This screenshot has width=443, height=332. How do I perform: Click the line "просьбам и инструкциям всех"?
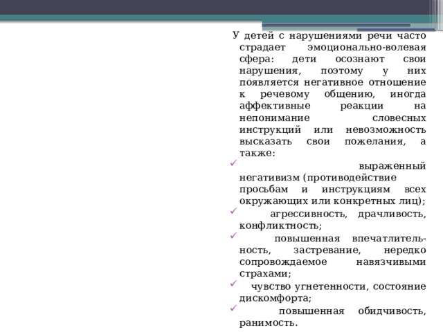[x=332, y=190]
